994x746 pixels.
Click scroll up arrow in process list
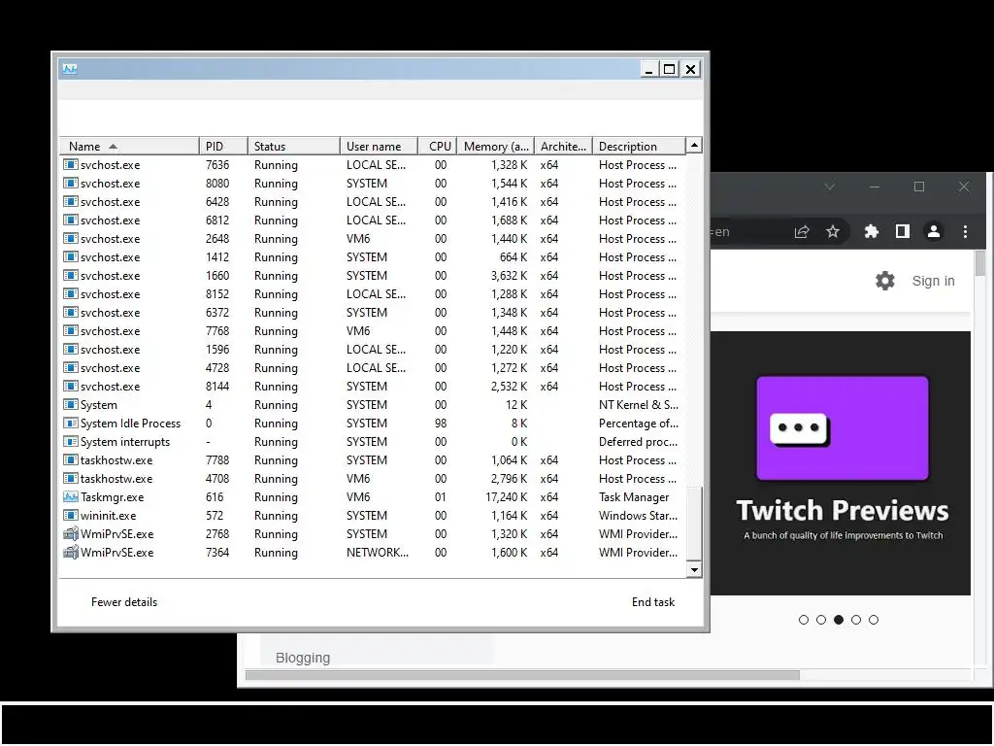click(x=694, y=146)
